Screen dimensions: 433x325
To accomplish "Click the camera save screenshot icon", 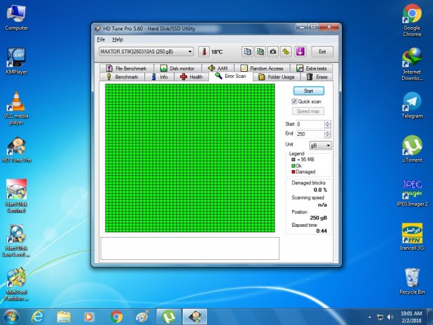I will 273,51.
